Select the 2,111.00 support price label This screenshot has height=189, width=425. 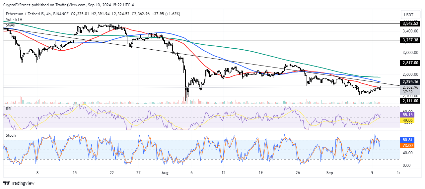click(410, 101)
